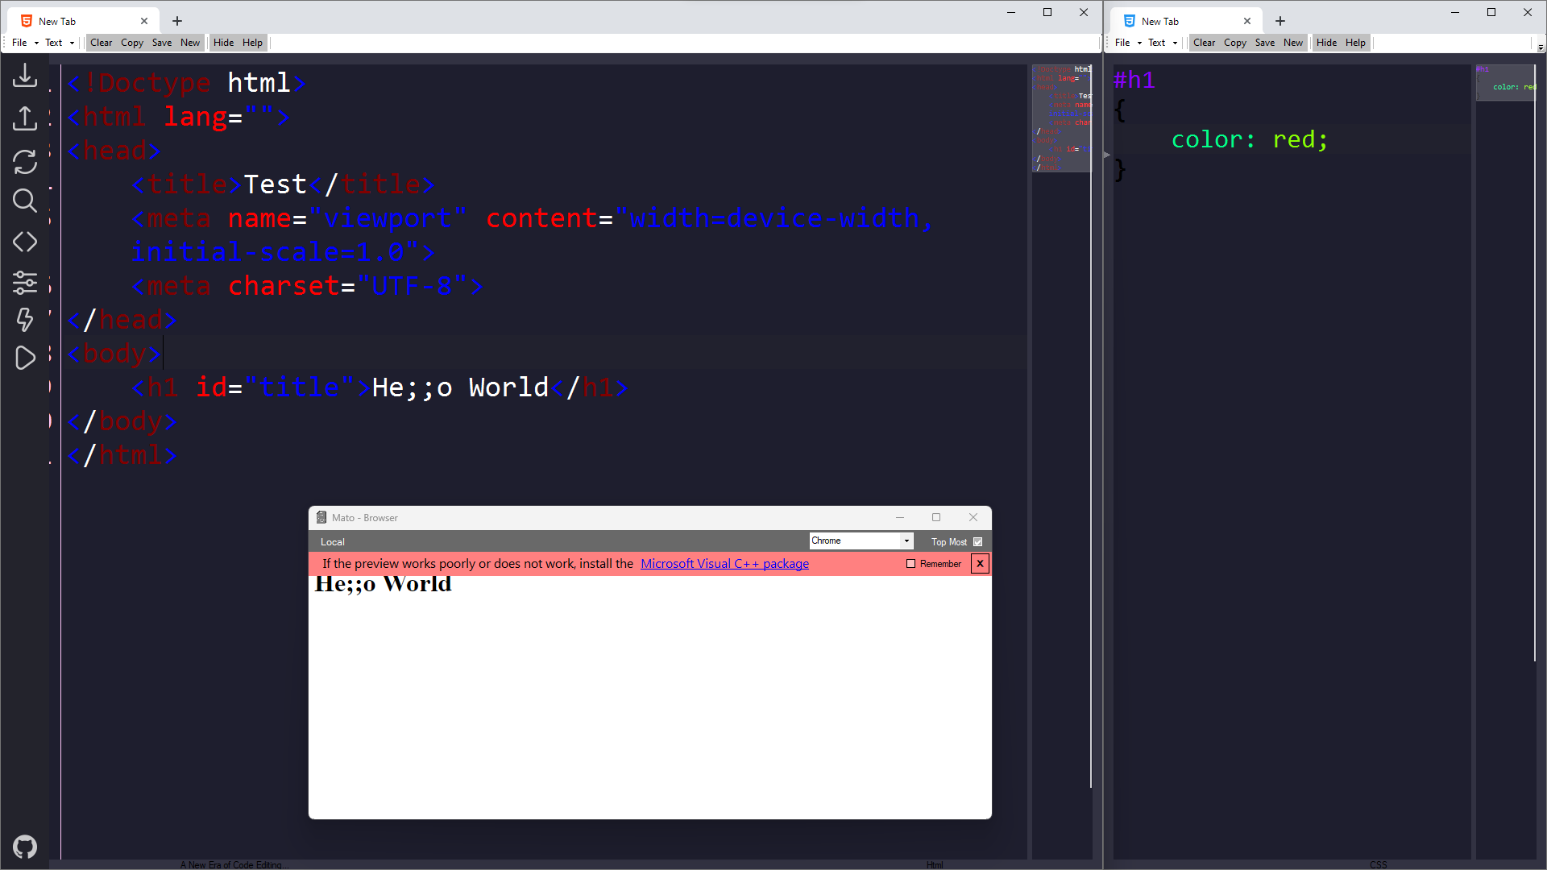Open the sliders settings icon
This screenshot has height=870, width=1547.
25,282
